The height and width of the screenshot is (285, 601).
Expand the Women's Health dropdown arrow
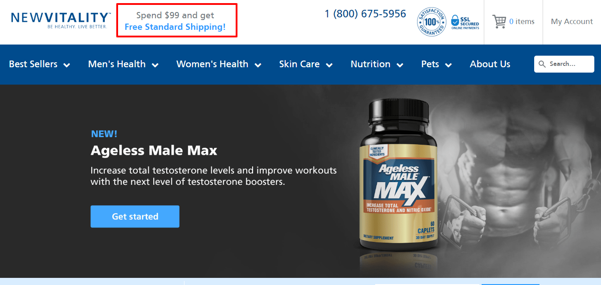tap(258, 65)
